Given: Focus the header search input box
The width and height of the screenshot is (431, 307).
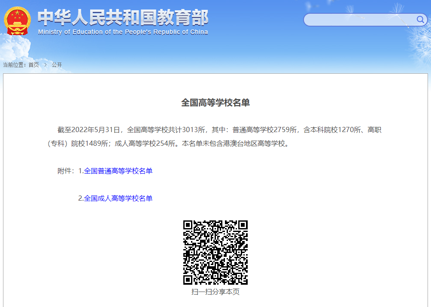Looking at the screenshot, I should pyautogui.click(x=358, y=20).
